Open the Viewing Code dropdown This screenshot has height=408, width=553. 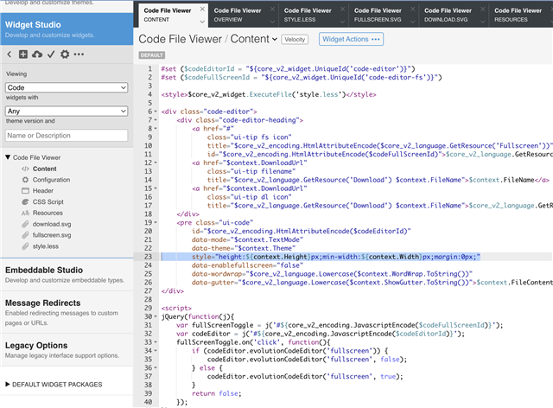[67, 87]
